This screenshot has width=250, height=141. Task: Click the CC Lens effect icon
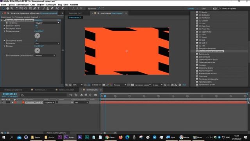[197, 23]
